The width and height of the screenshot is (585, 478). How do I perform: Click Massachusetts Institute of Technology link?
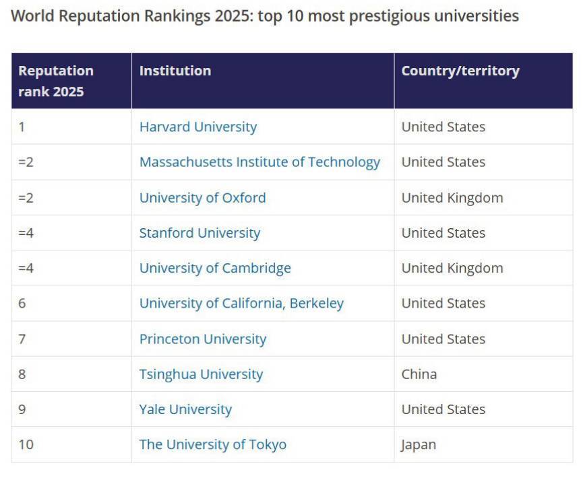(x=259, y=162)
